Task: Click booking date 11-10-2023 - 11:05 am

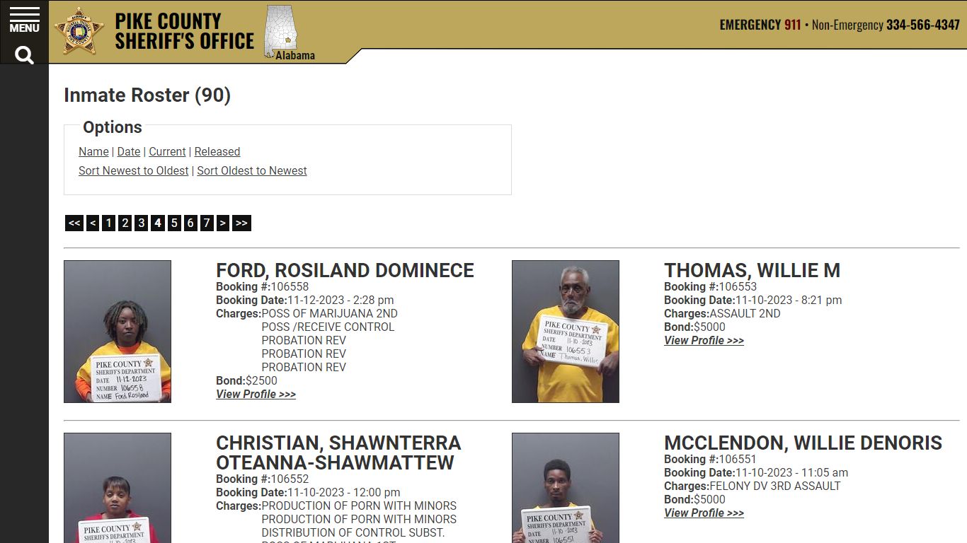Action: pyautogui.click(x=791, y=472)
